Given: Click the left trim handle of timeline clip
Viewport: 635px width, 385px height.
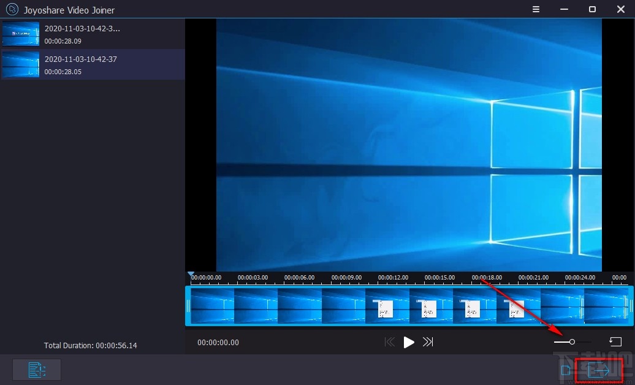Looking at the screenshot, I should pos(188,306).
